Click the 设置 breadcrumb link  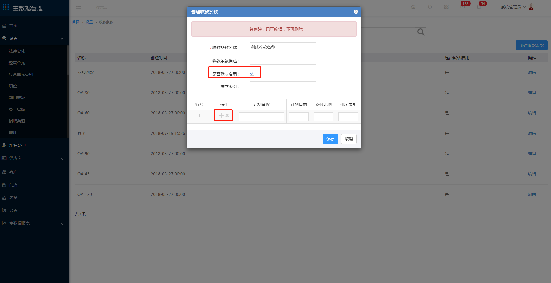click(x=89, y=22)
